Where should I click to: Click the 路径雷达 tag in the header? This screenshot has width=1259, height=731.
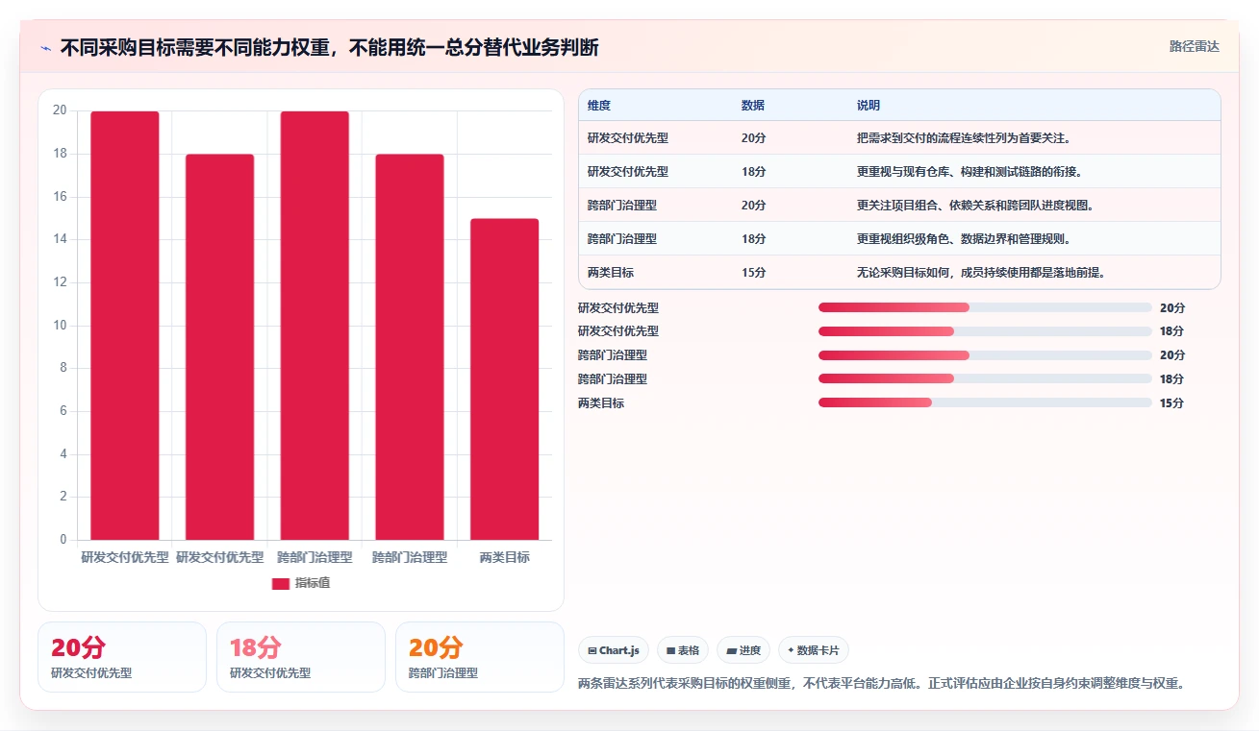(x=1194, y=46)
